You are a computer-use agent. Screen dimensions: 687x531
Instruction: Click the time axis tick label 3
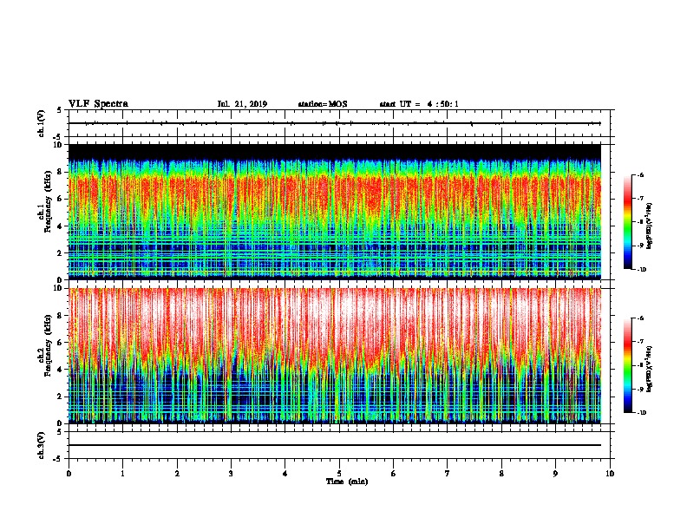232,474
